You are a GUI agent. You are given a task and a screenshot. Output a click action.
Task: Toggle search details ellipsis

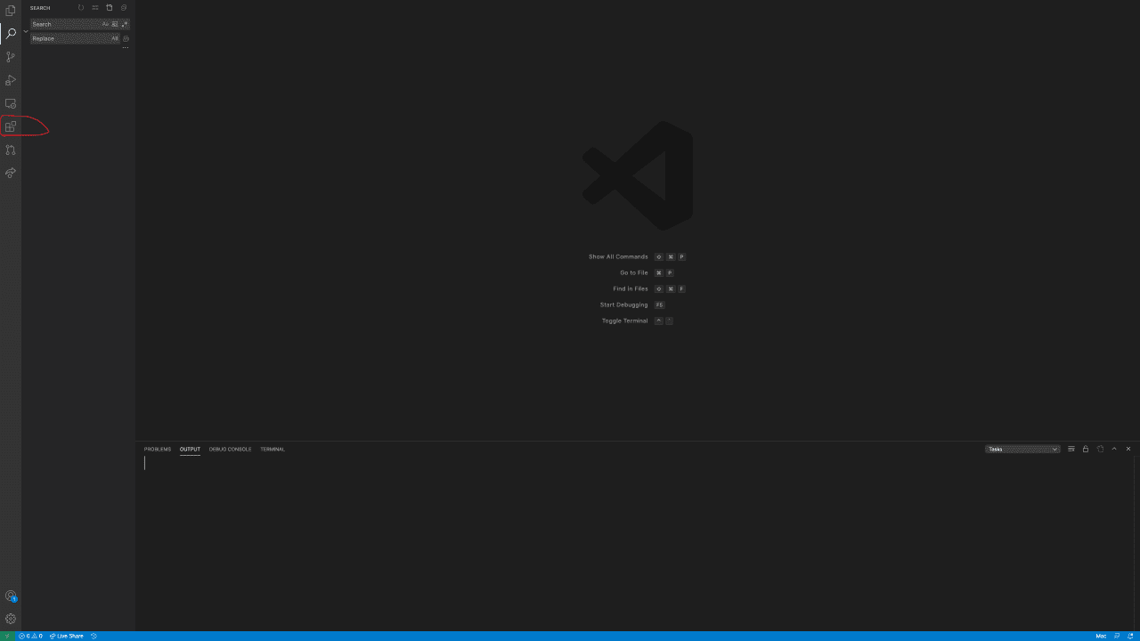(x=126, y=48)
